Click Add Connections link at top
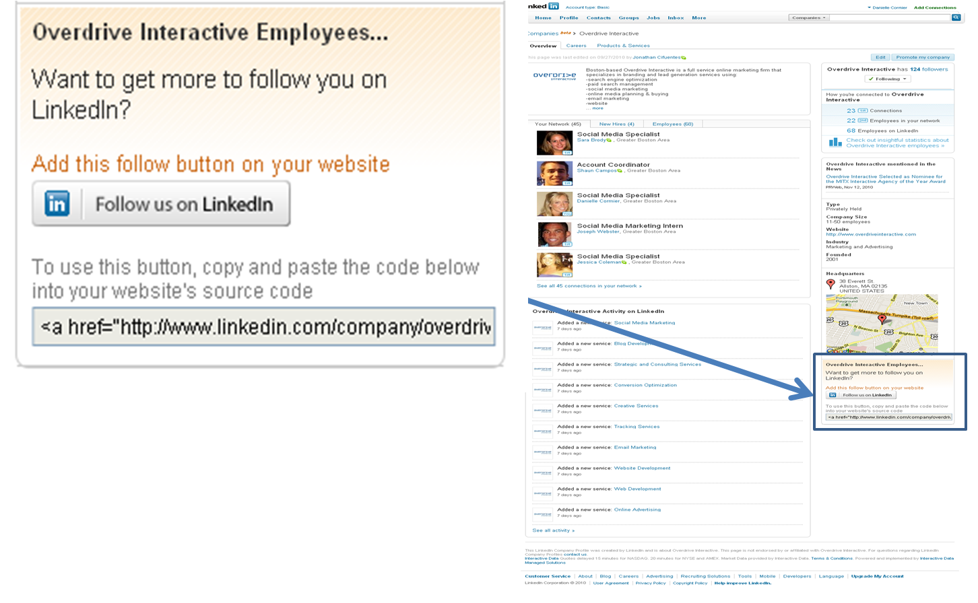 pos(935,7)
